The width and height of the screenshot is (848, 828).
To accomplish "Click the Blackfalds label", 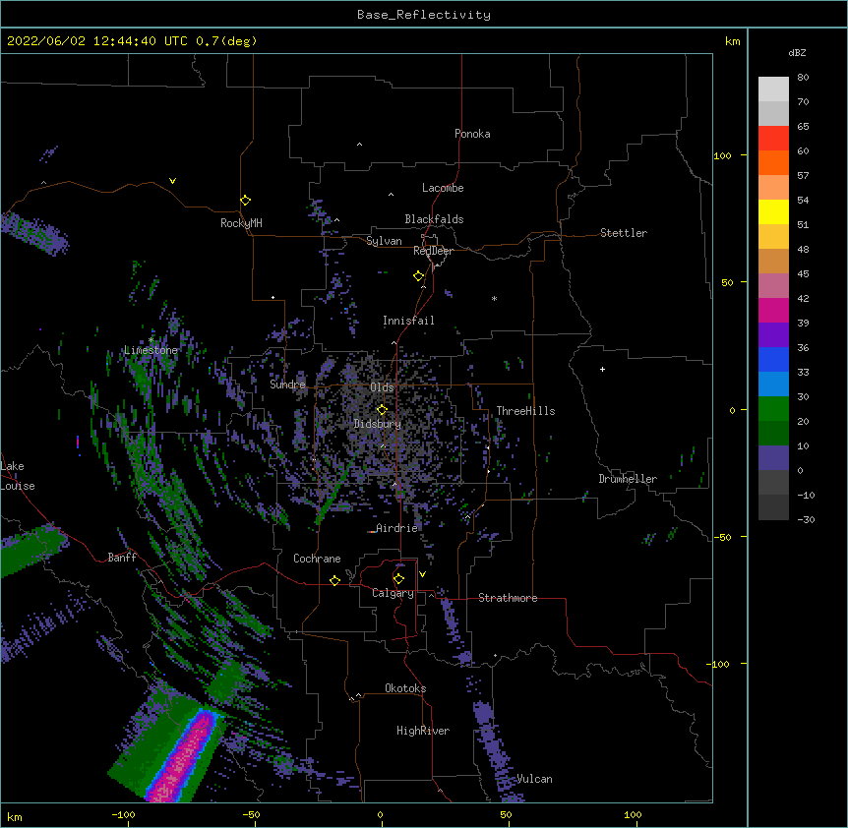I will point(434,219).
